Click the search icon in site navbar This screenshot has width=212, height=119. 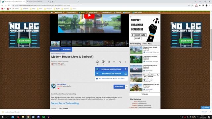tap(159, 13)
